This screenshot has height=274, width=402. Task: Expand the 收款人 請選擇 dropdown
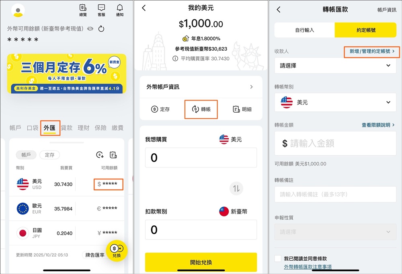coord(335,66)
